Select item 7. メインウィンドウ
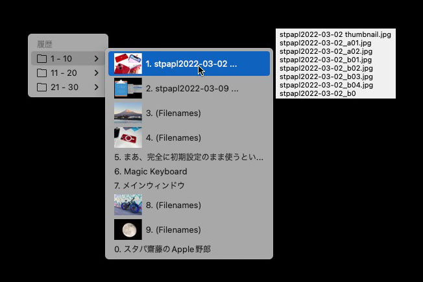This screenshot has width=423, height=282. pos(189,185)
